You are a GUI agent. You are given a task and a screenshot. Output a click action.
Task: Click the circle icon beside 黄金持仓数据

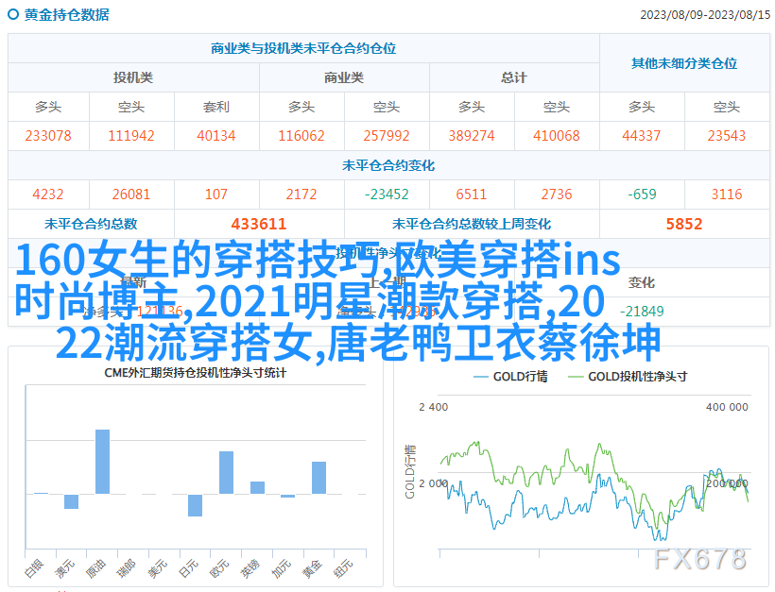click(13, 14)
